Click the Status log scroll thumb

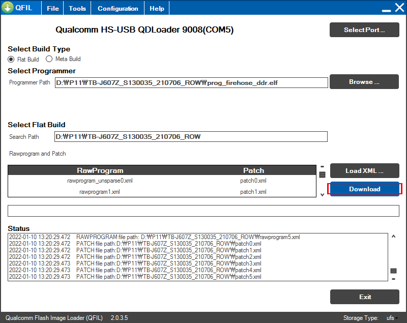pyautogui.click(x=393, y=271)
